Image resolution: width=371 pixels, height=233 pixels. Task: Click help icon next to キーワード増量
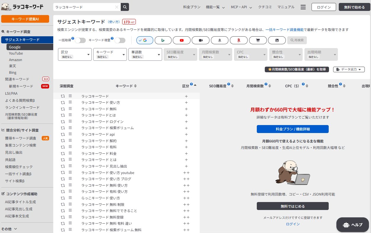click(112, 38)
